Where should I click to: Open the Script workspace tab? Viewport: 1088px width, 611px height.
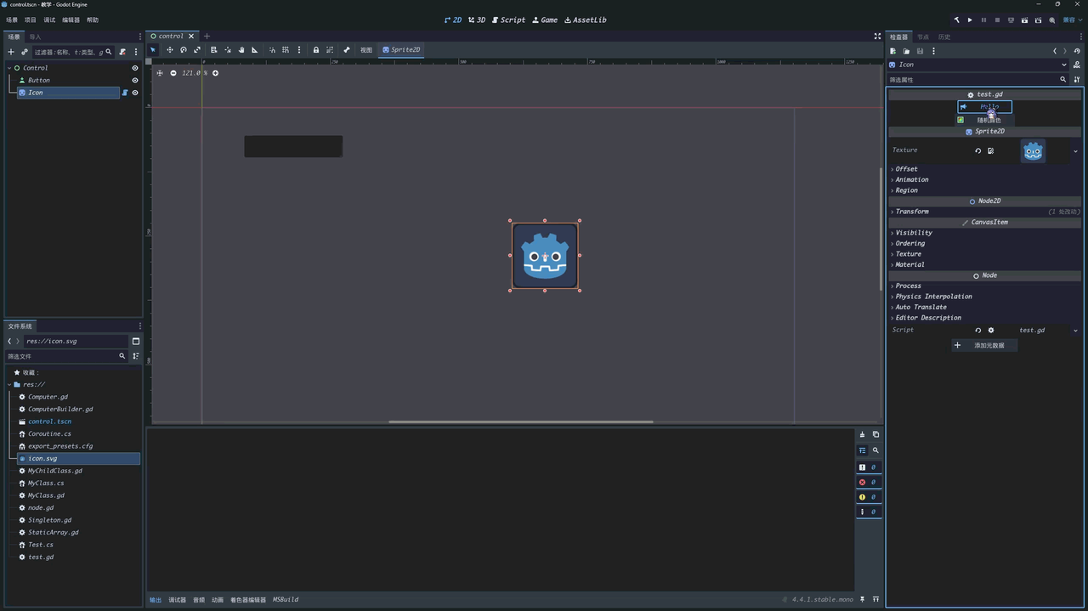(x=508, y=20)
